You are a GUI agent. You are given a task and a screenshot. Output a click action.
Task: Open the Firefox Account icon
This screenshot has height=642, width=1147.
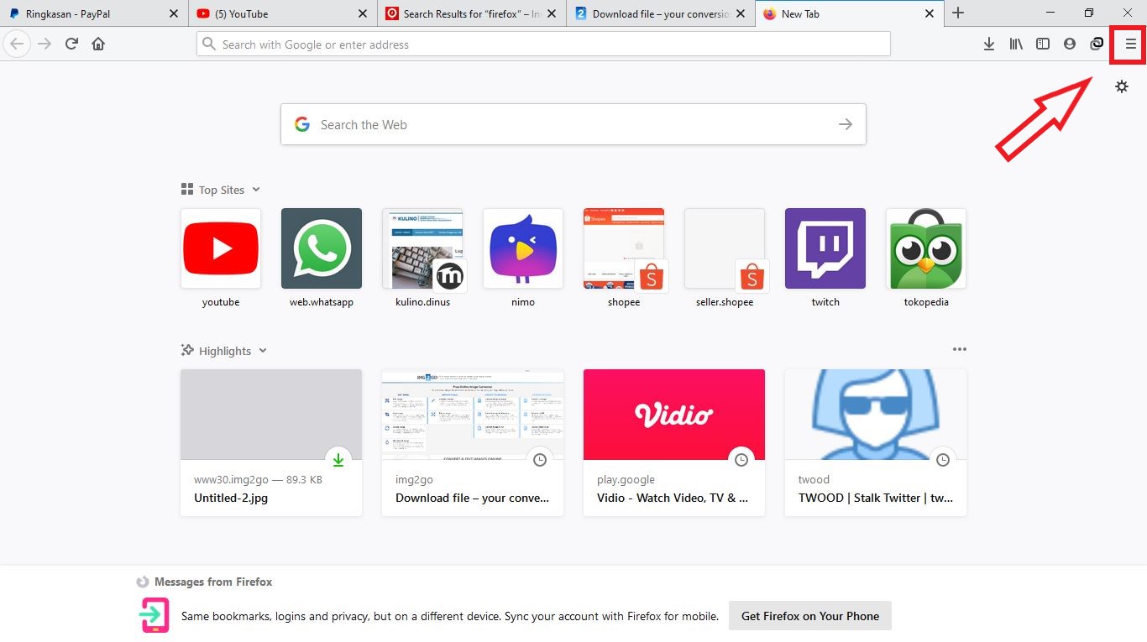1070,44
